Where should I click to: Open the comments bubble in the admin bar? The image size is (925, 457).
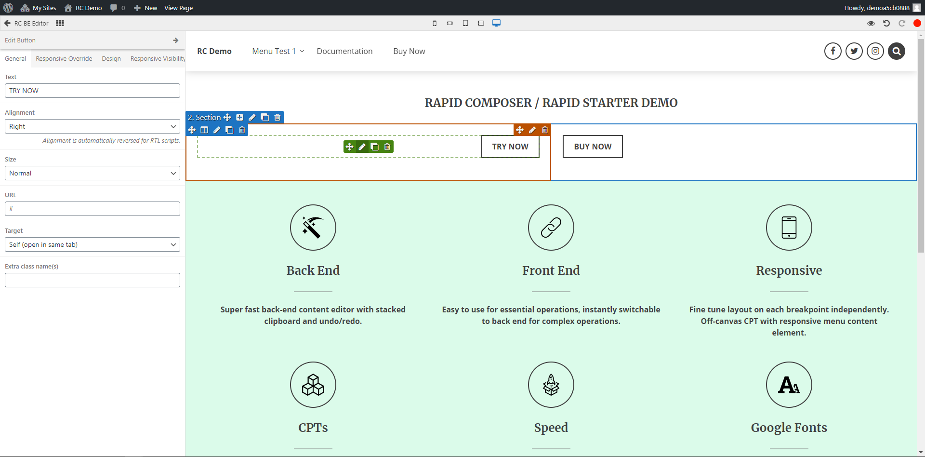click(118, 8)
